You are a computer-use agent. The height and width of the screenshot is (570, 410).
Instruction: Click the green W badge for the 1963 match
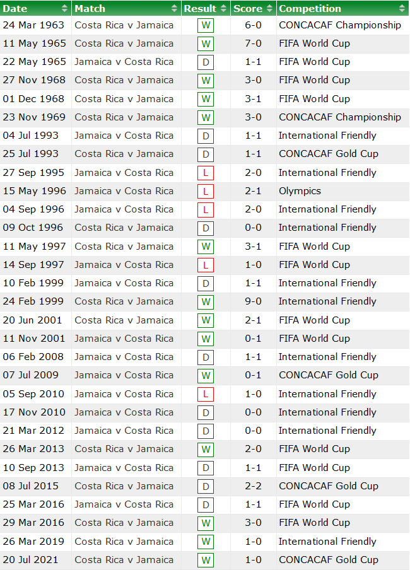[205, 25]
